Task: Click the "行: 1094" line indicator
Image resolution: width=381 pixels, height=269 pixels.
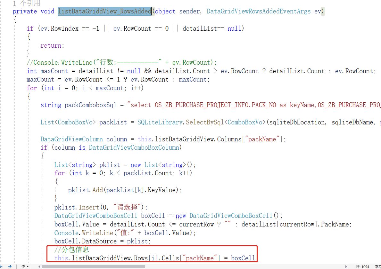Action: coord(362,266)
